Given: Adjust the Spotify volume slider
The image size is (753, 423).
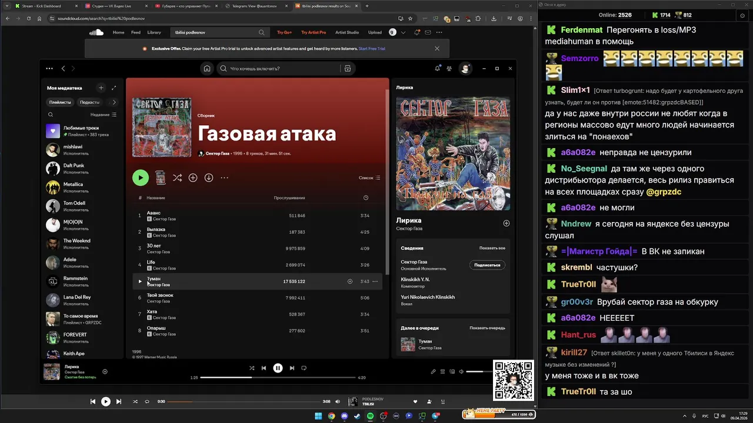Looking at the screenshot, I should tap(479, 371).
